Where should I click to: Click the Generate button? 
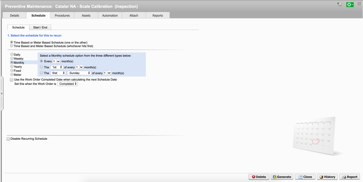point(282,177)
